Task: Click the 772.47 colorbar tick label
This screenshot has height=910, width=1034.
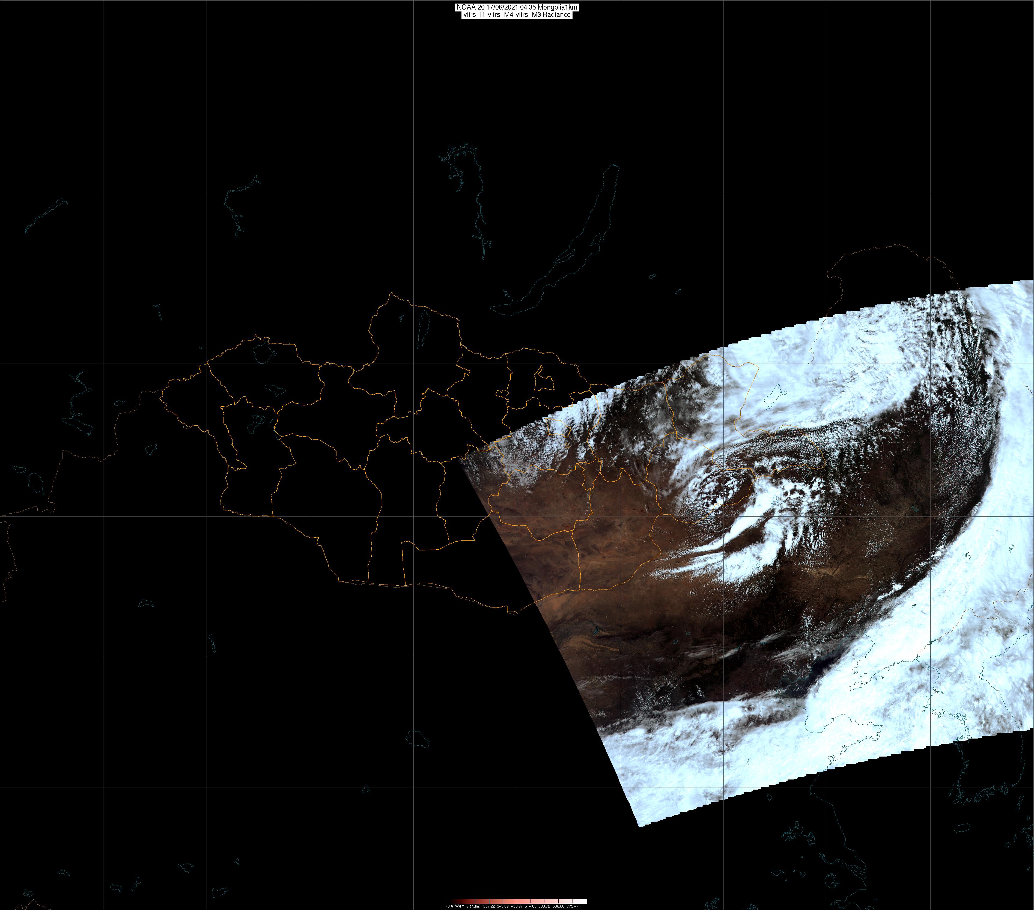Action: coord(573,906)
